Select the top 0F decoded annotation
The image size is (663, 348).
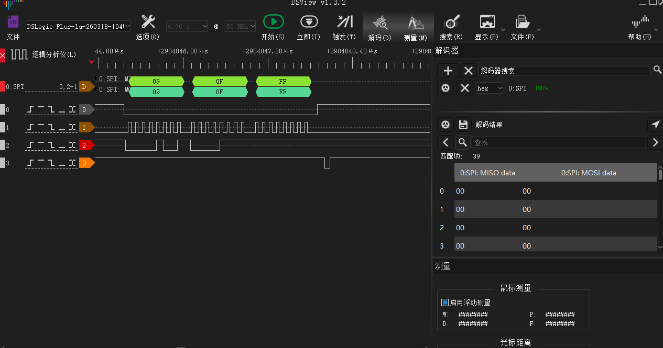click(x=220, y=82)
